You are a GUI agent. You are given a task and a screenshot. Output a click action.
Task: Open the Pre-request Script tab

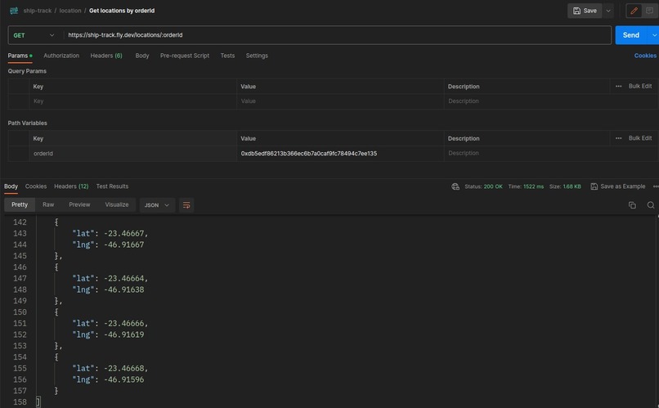[x=185, y=56]
